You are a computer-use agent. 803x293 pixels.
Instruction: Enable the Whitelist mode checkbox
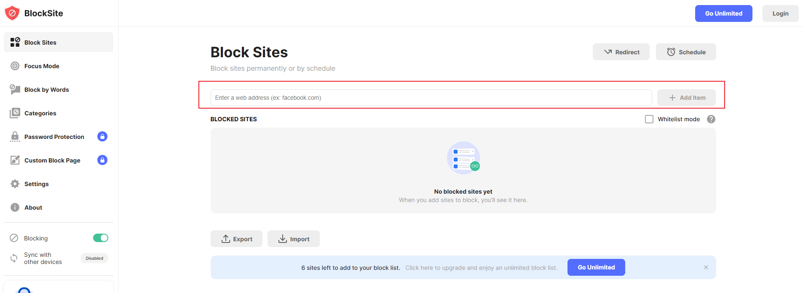[x=649, y=119]
